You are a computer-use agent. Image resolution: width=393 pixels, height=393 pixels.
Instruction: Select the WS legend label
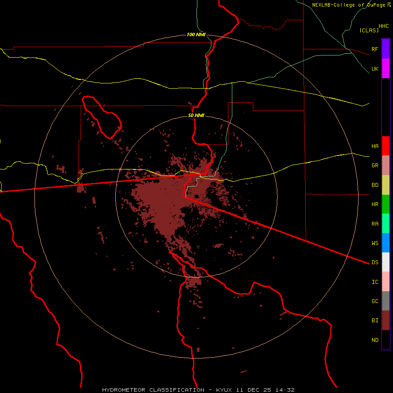tap(375, 243)
